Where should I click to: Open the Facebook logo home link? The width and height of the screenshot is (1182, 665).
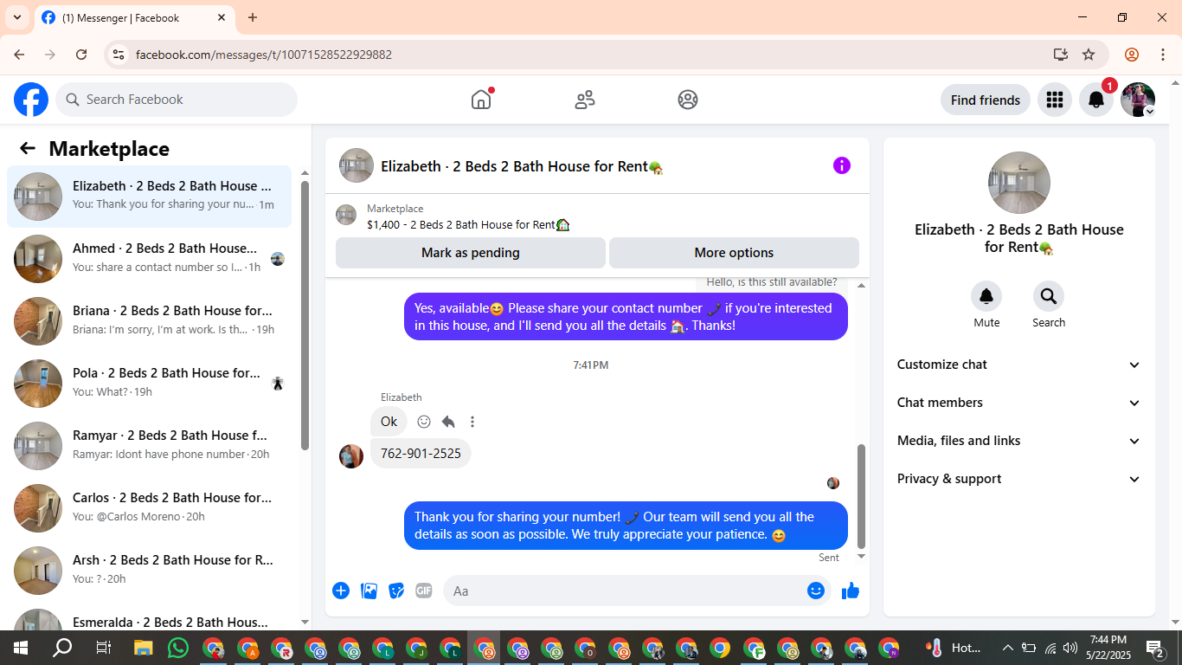coord(31,100)
